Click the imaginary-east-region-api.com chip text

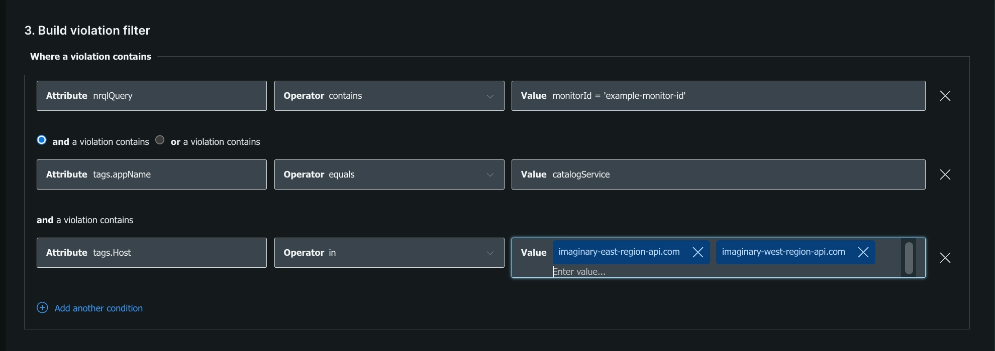click(x=619, y=252)
